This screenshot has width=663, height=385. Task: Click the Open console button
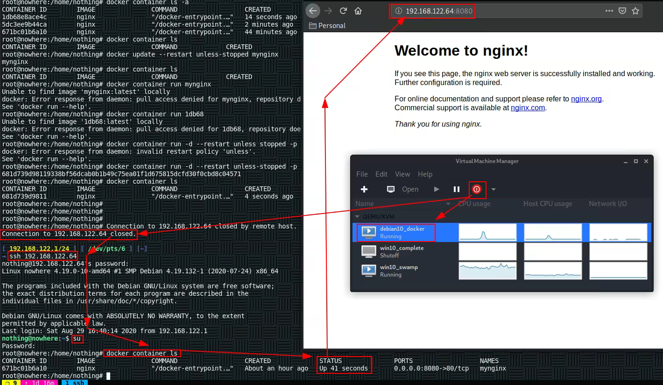(x=402, y=189)
